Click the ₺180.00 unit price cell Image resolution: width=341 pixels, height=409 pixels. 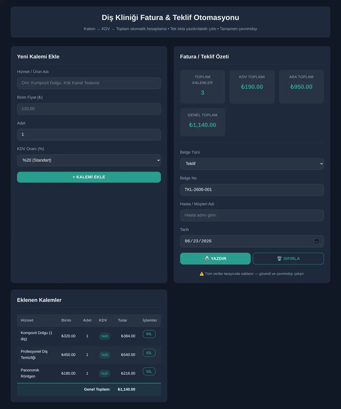[68, 373]
